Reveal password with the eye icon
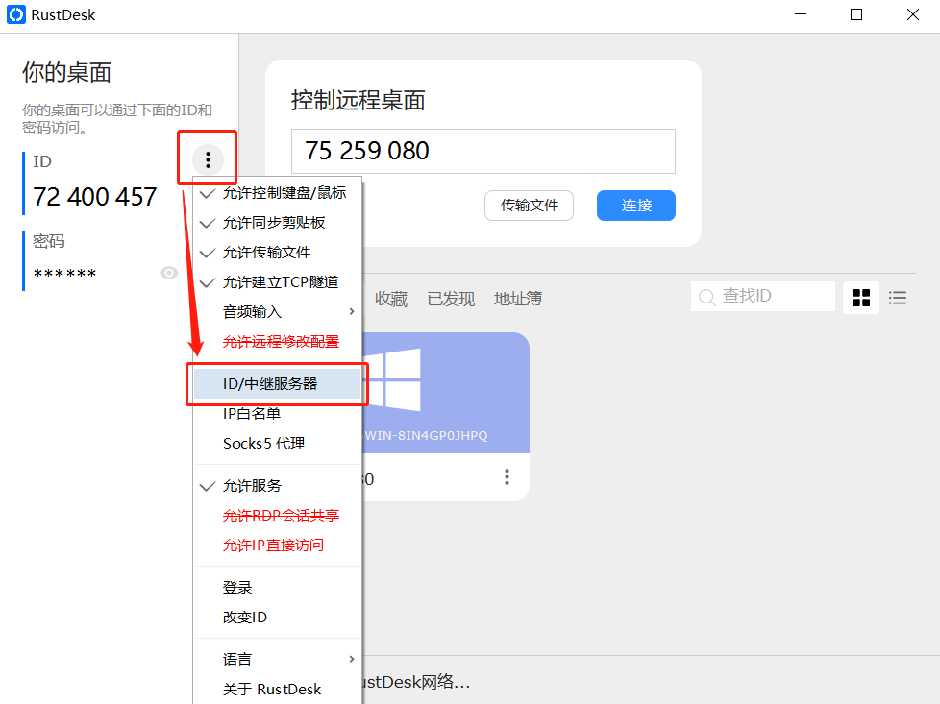The height and width of the screenshot is (704, 940). point(169,273)
